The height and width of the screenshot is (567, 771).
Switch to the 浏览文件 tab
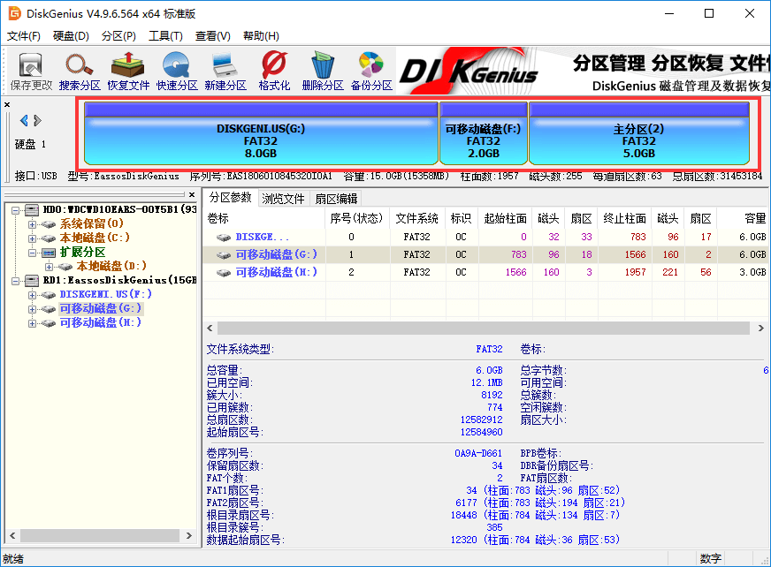283,199
